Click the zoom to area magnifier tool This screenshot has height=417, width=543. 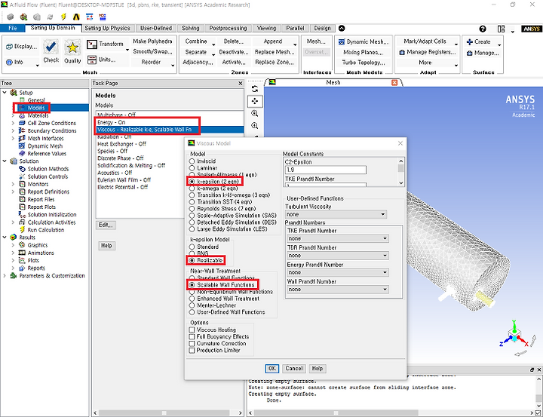pyautogui.click(x=255, y=125)
